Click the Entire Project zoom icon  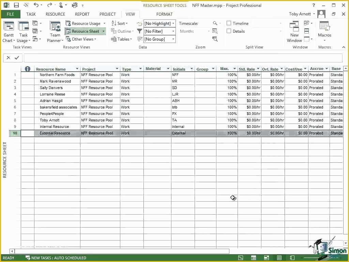pos(215,31)
